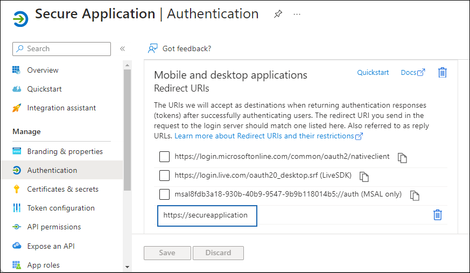Click the Got feedback icon
Image resolution: width=470 pixels, height=273 pixels.
[x=153, y=48]
